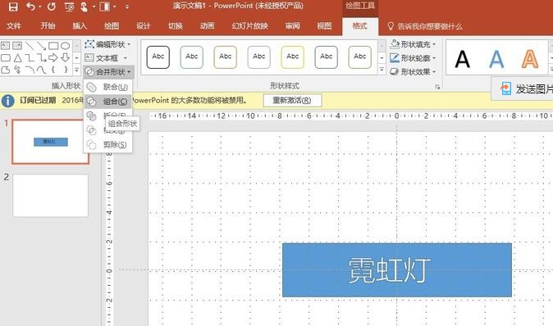Select the curve shape
The height and width of the screenshot is (326, 553).
click(41, 70)
